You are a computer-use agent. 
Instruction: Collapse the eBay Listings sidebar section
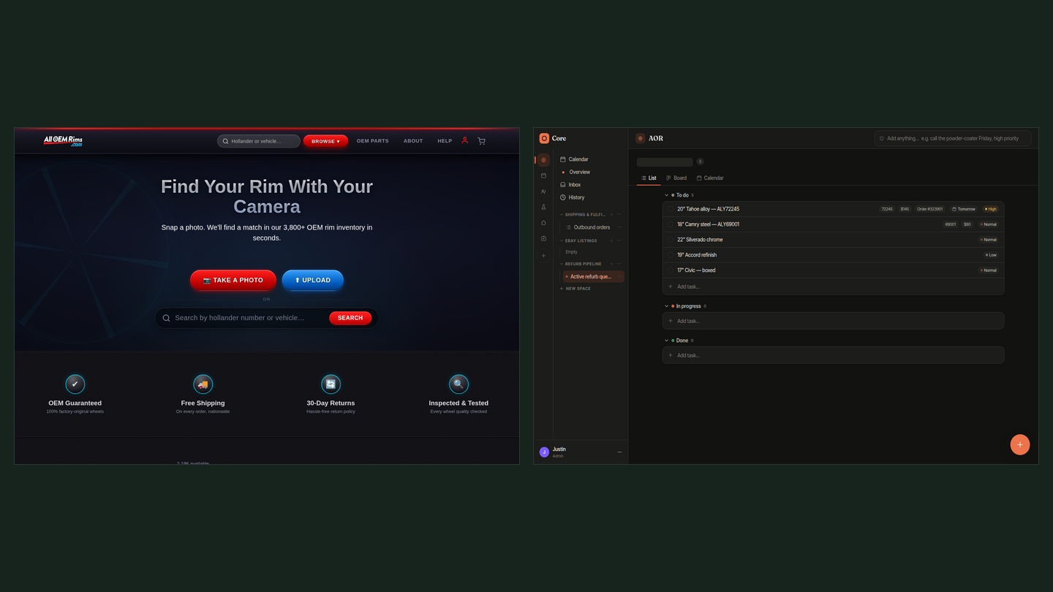point(562,240)
